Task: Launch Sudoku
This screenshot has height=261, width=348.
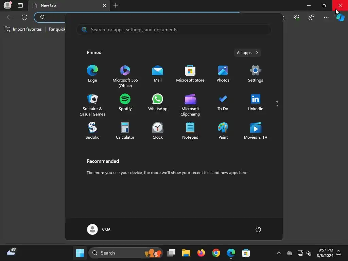Action: (92, 131)
